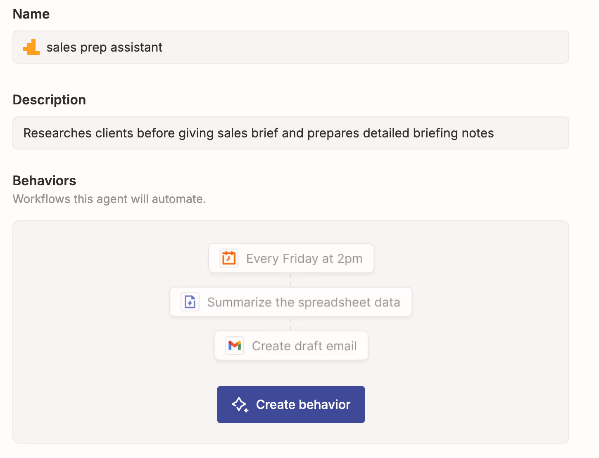
Task: Click the sparkle icon on Create behavior
Action: pyautogui.click(x=240, y=405)
